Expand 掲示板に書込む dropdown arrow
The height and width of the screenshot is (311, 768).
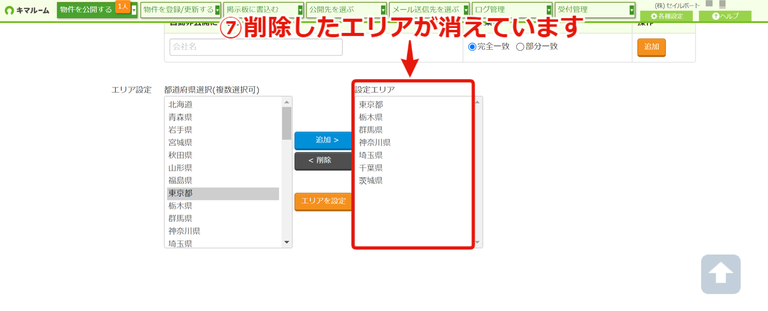(x=301, y=10)
